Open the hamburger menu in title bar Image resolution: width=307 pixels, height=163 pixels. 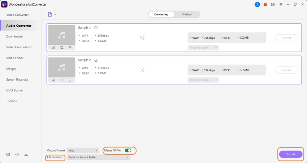(x=280, y=5)
